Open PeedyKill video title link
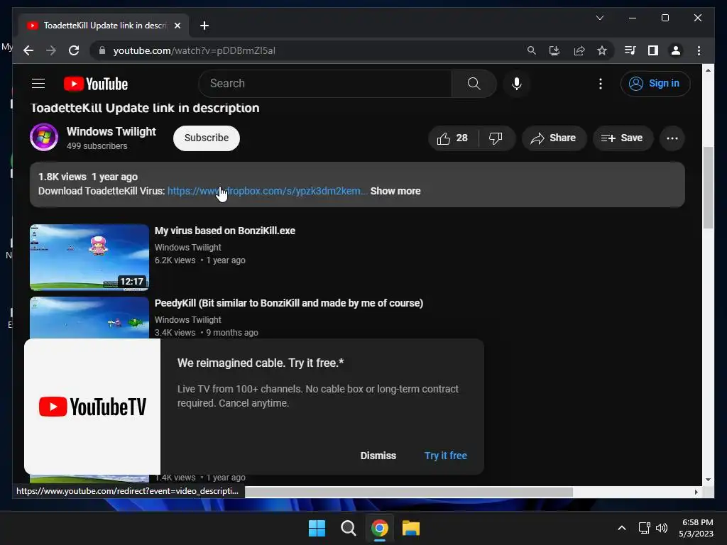 tap(289, 303)
